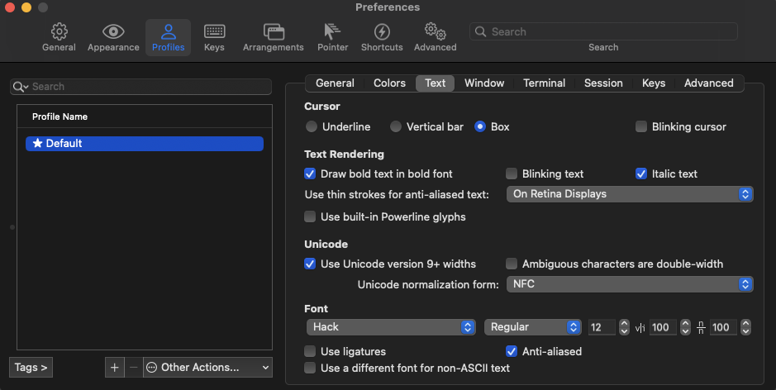
Task: Enable Use a different font for non-ASCII
Action: tap(310, 368)
